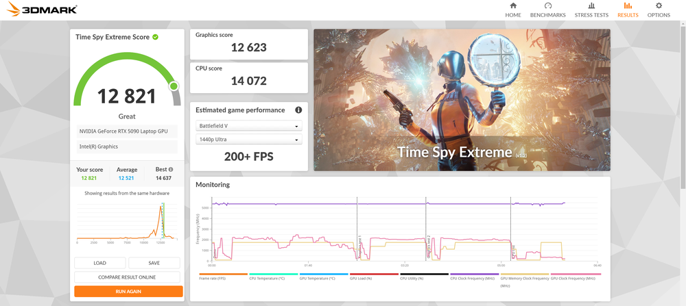Toggle CPU Utility (%) legend swatch
Screen dimensions: 686x306
[x=425, y=274]
